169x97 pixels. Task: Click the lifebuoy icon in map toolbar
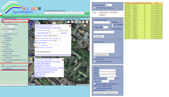pos(72,22)
